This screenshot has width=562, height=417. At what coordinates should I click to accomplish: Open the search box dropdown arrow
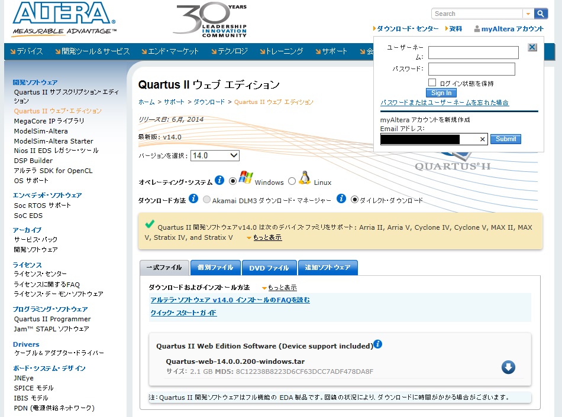click(528, 14)
